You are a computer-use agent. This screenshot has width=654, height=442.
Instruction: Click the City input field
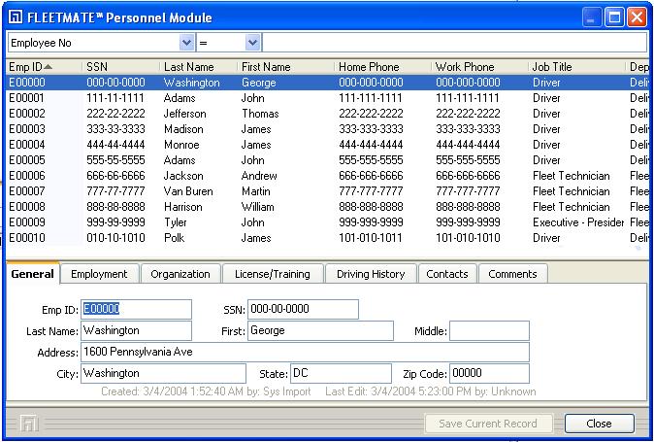pos(163,374)
